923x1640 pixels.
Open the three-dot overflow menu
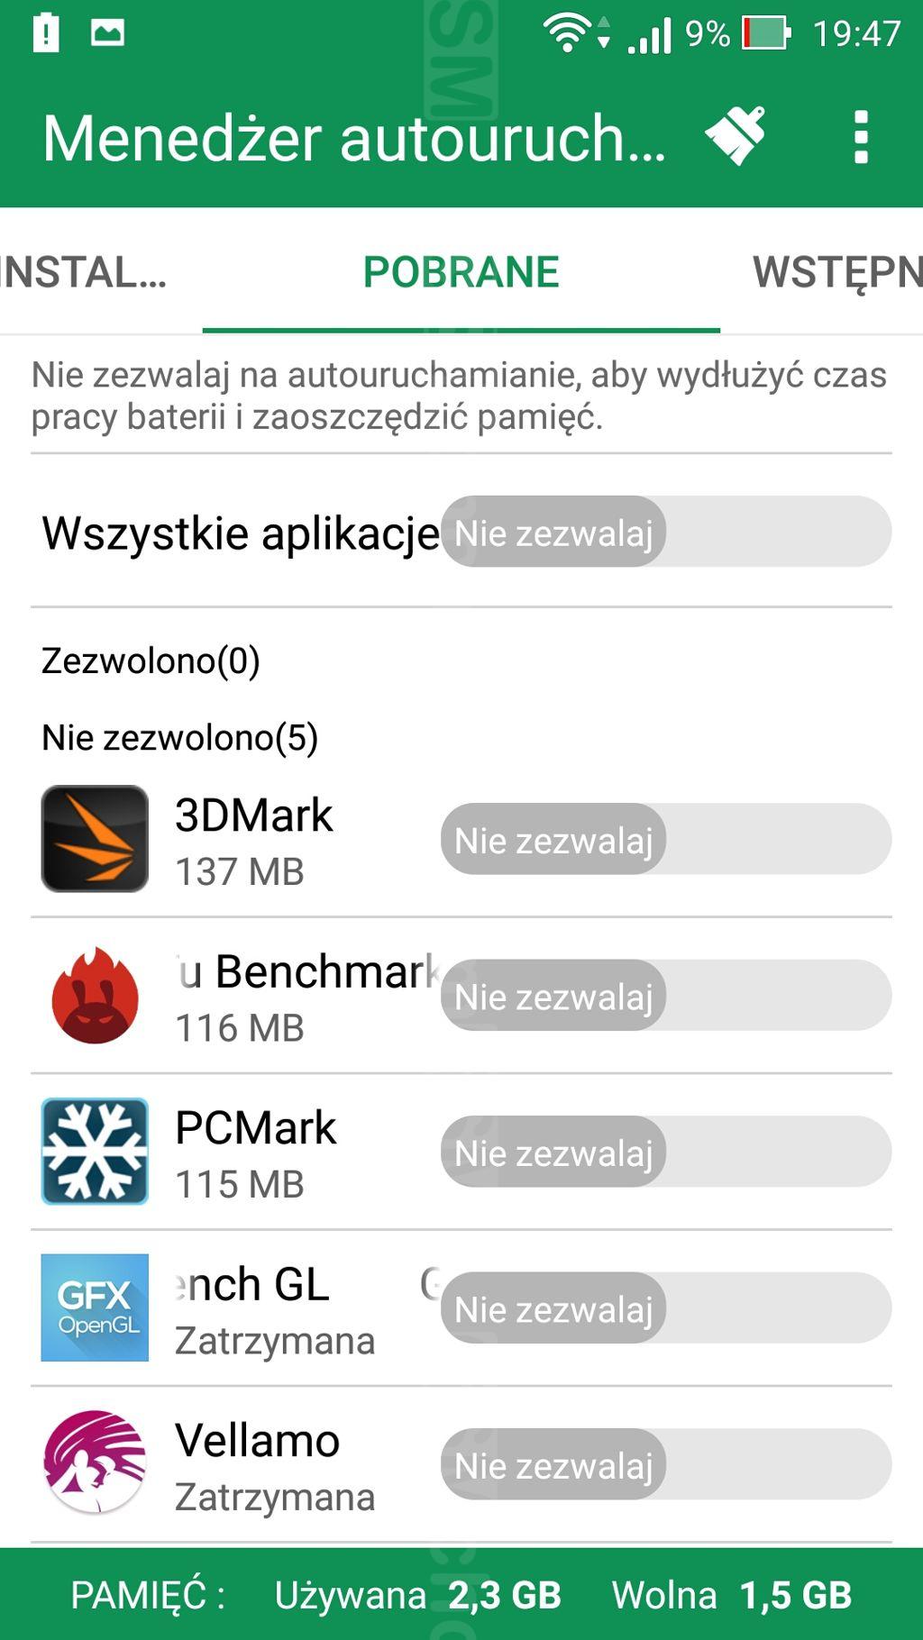pos(861,137)
